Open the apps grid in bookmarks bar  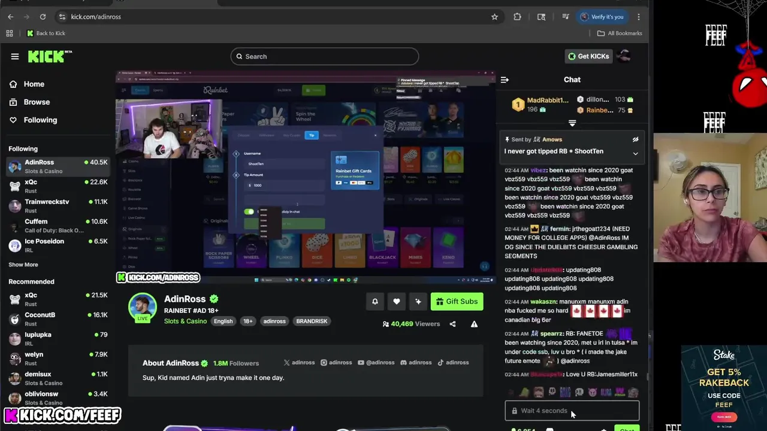[10, 33]
